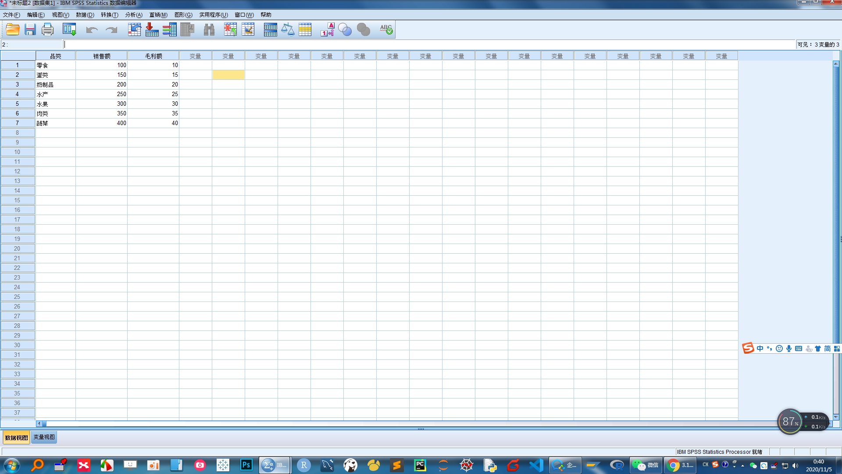Click the cell editor input field
Image resolution: width=842 pixels, height=474 pixels.
tap(430, 44)
